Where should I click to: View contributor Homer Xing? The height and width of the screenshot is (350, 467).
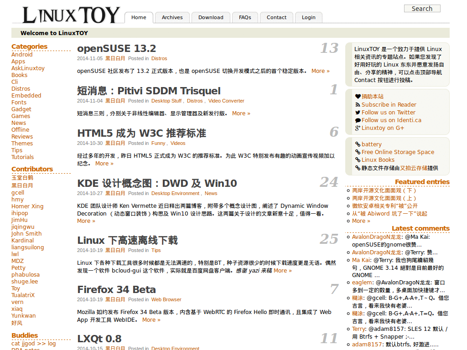27,206
